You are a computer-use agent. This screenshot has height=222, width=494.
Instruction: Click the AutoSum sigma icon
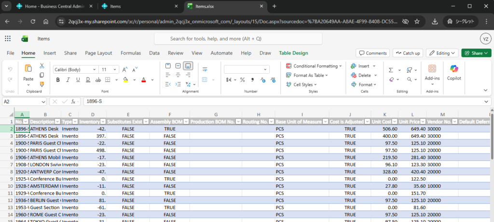[x=391, y=70]
